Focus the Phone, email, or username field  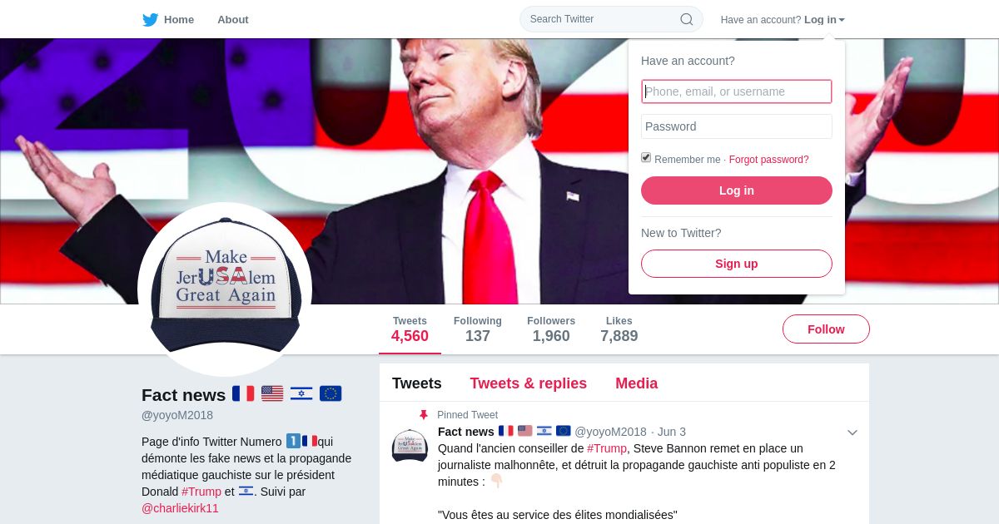point(737,91)
